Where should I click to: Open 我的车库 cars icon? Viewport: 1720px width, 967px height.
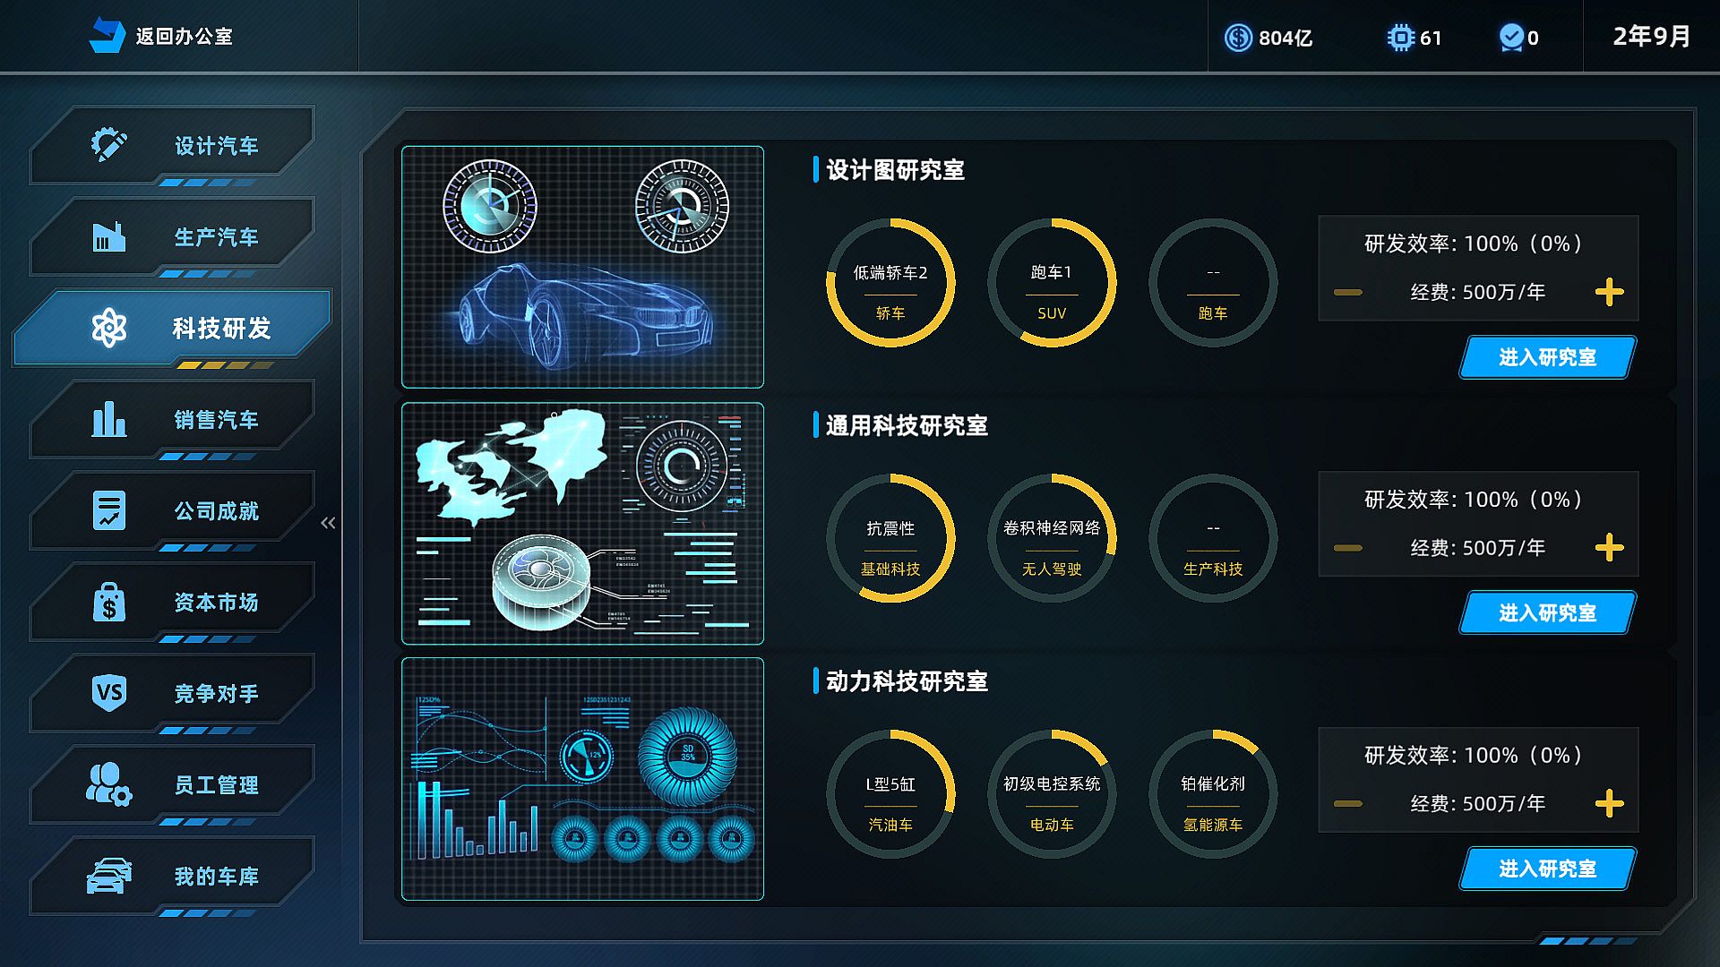109,876
